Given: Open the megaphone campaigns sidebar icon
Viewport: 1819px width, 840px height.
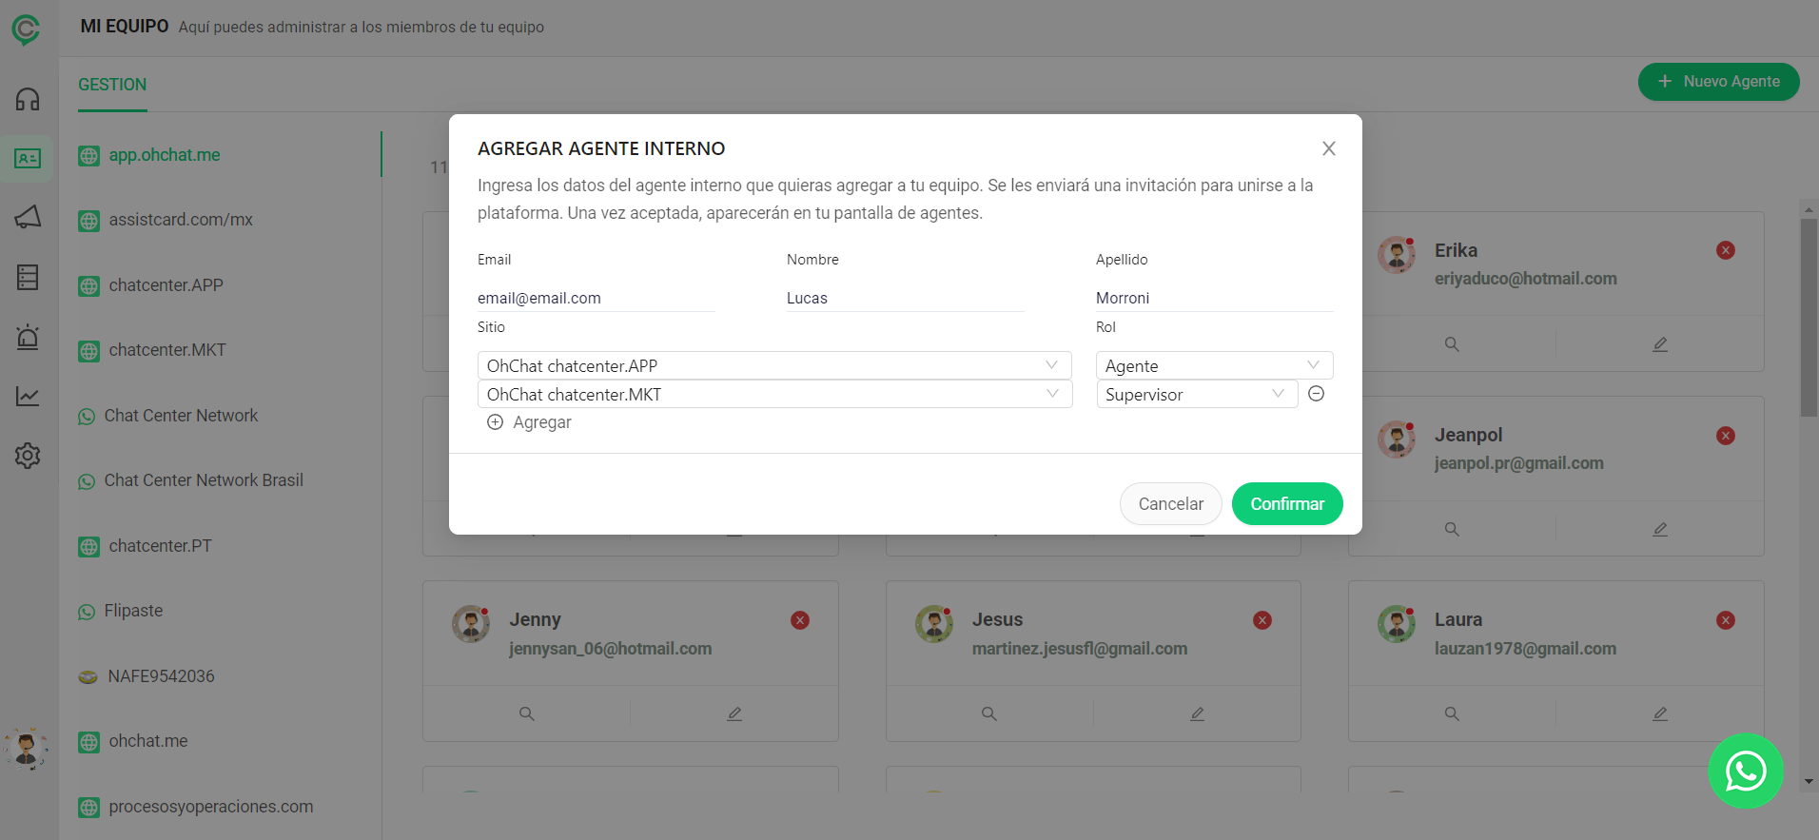Looking at the screenshot, I should (28, 217).
